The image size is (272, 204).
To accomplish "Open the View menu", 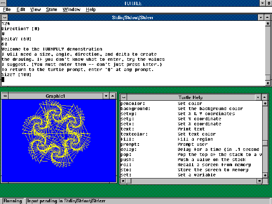I will tap(35, 9).
